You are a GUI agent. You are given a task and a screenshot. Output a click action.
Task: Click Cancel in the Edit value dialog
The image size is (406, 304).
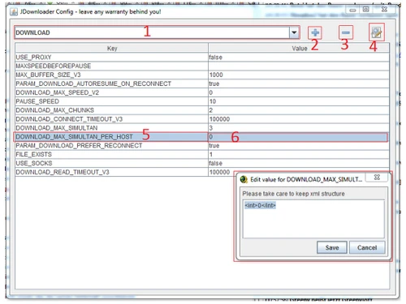(367, 247)
